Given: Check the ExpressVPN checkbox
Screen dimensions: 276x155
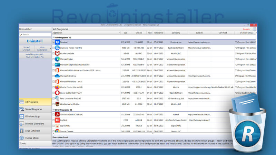Looking at the screenshot, I should coord(53,126).
